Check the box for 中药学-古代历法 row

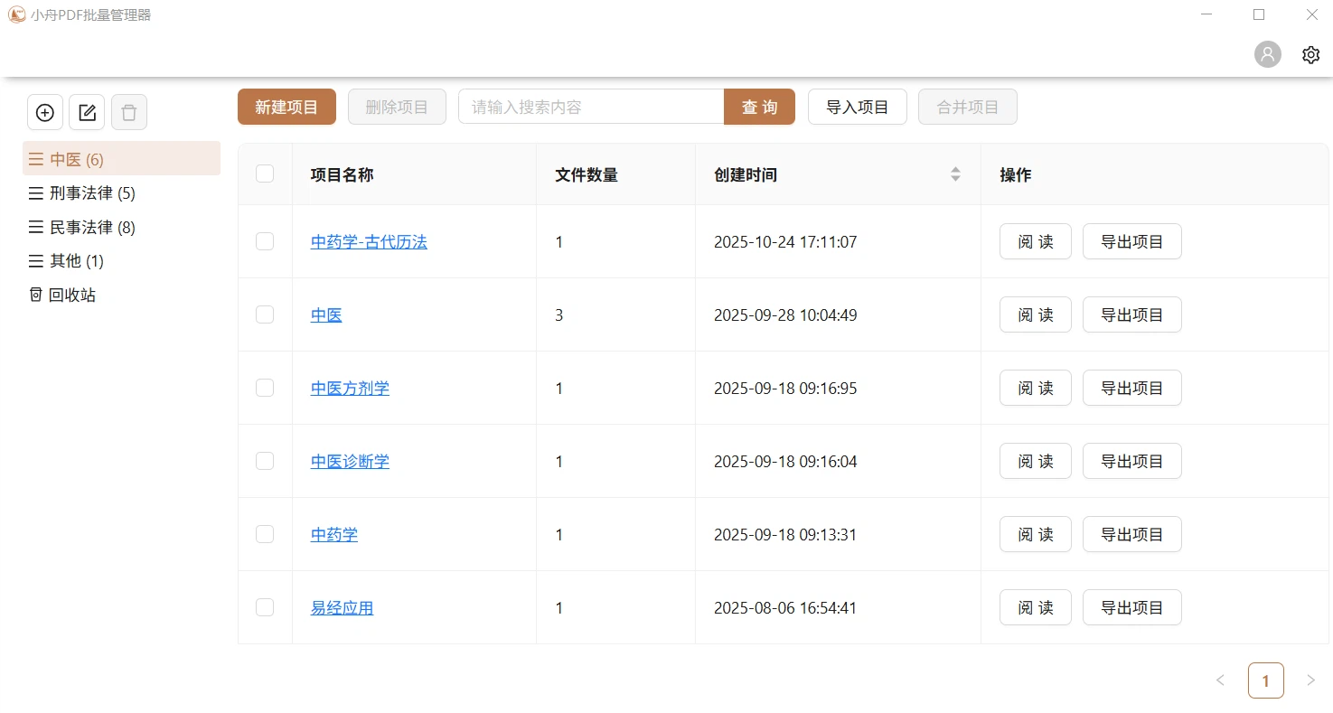tap(265, 241)
